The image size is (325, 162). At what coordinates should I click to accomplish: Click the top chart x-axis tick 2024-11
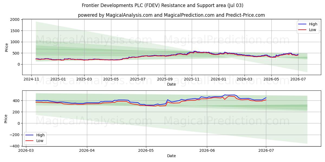(x=31, y=79)
